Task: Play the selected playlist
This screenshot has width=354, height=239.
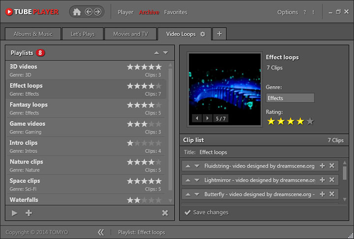Action: point(15,213)
